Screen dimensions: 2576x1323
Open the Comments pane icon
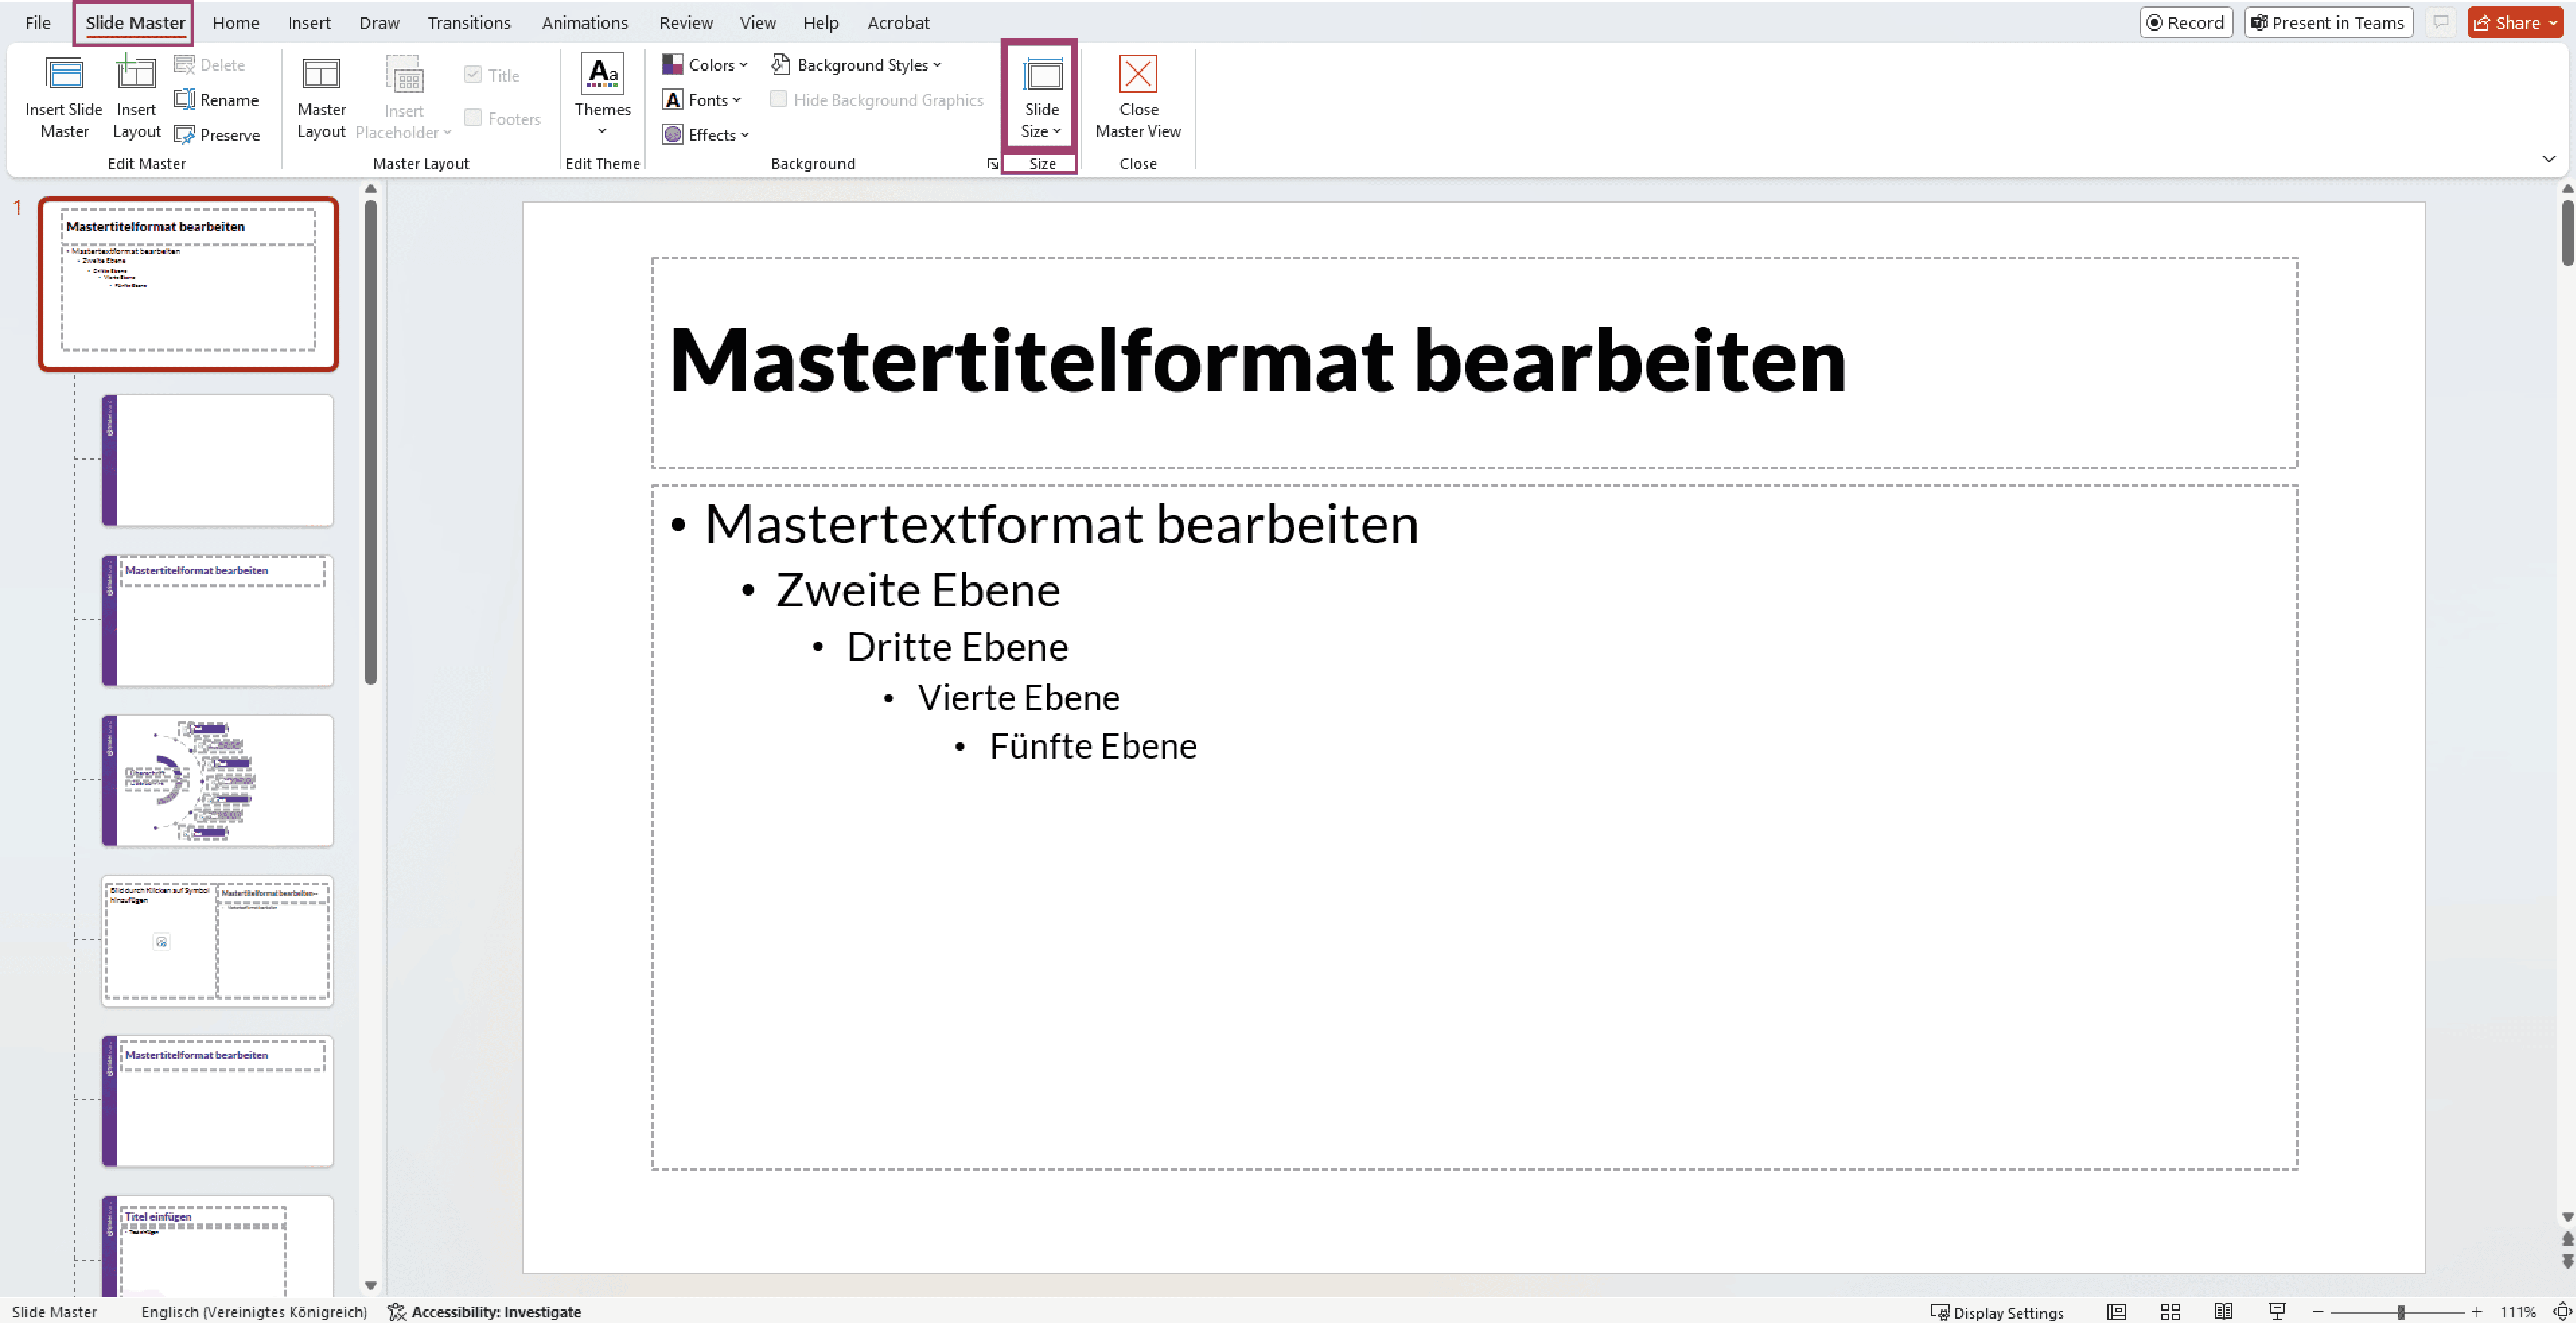(x=2441, y=23)
